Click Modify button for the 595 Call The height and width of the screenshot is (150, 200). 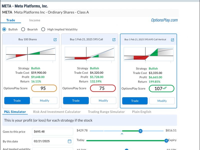103,100
